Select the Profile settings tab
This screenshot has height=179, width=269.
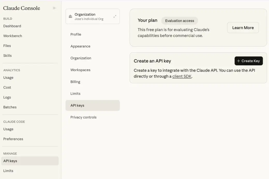76,34
